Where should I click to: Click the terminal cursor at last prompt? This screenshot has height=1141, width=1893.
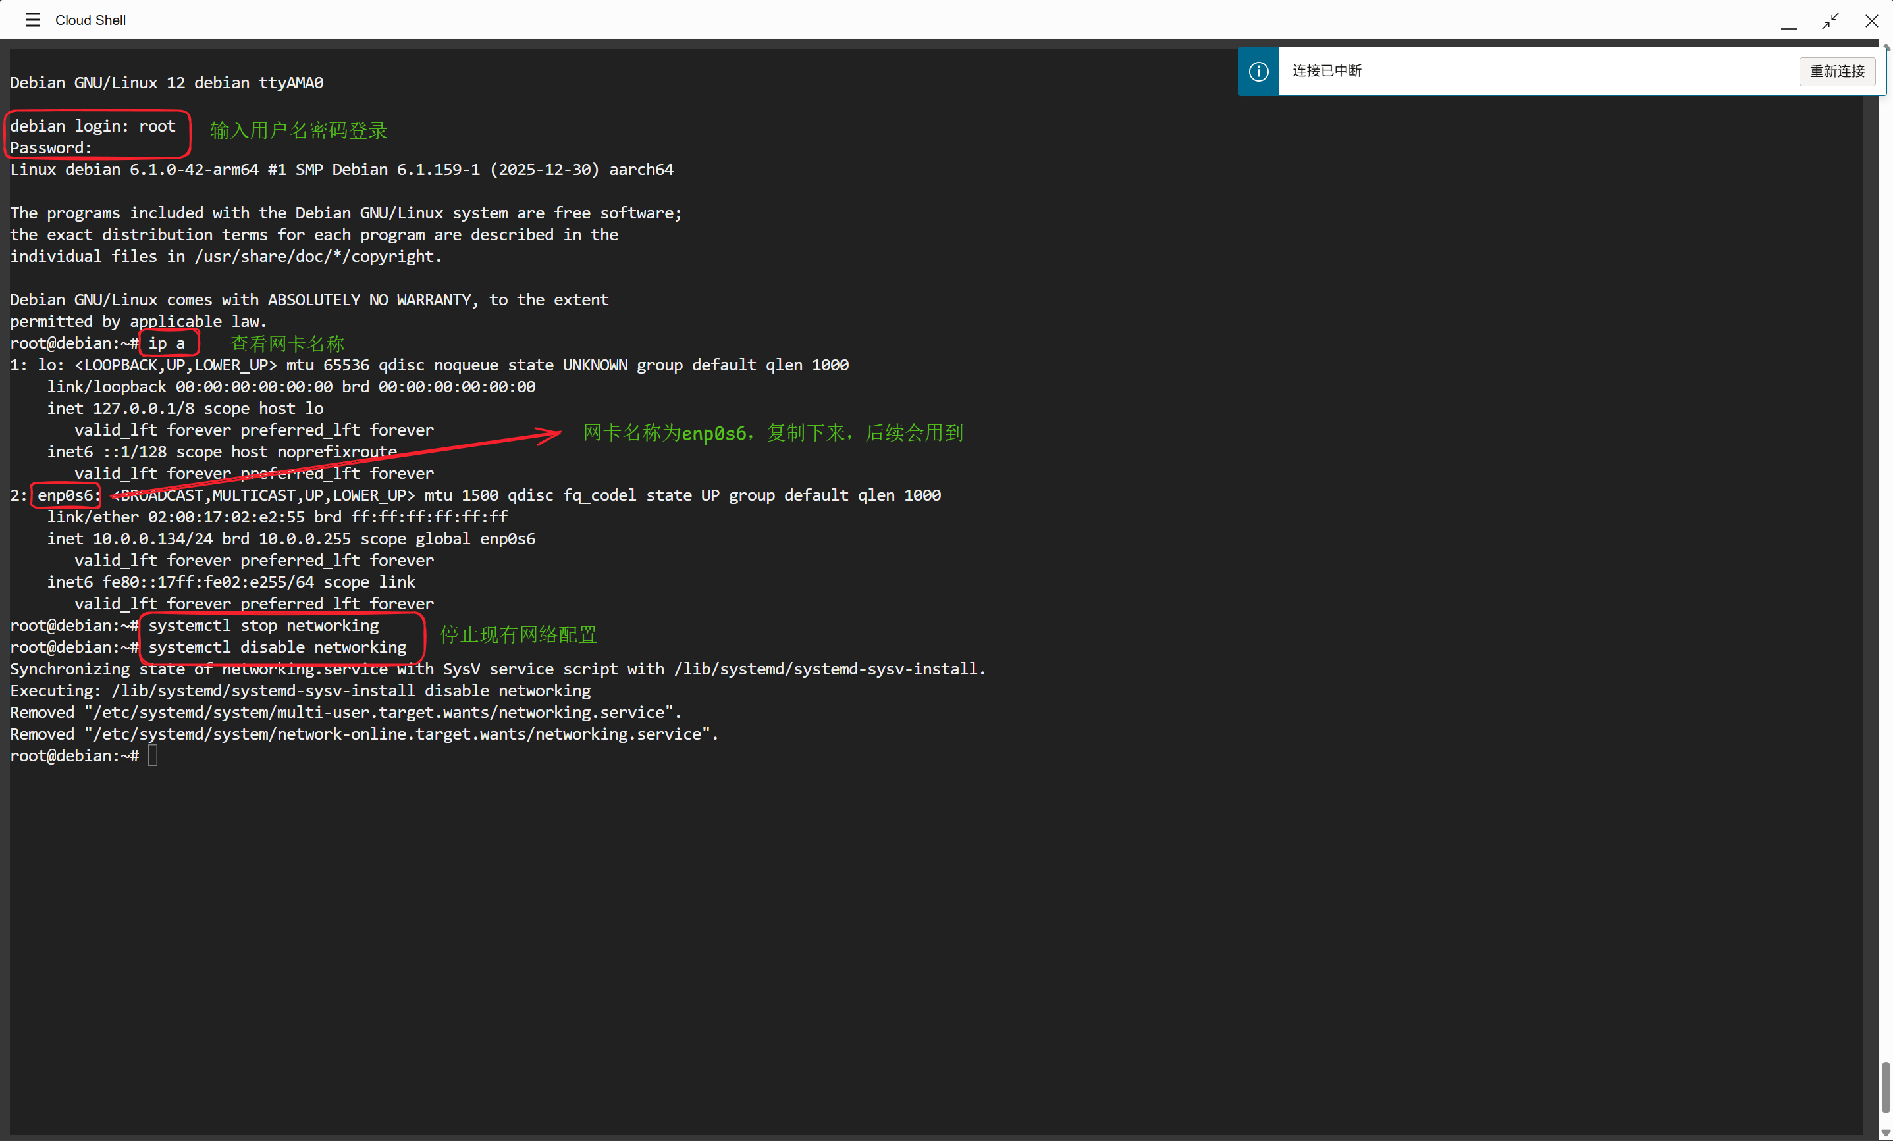click(153, 755)
